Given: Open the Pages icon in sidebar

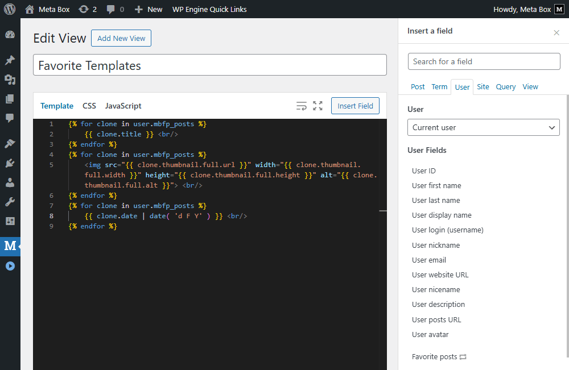Looking at the screenshot, I should (x=10, y=99).
